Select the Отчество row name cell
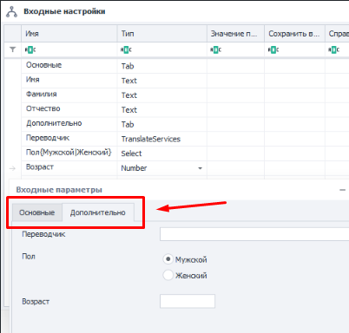Screen dimensions: 349x333 [x=69, y=109]
